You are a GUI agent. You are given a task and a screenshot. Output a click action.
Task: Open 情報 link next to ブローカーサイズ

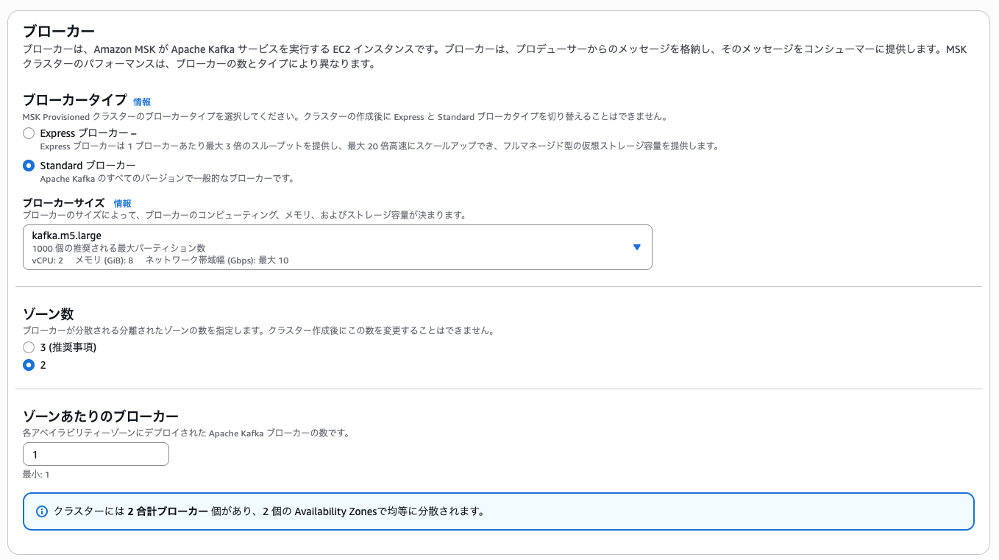(x=123, y=203)
